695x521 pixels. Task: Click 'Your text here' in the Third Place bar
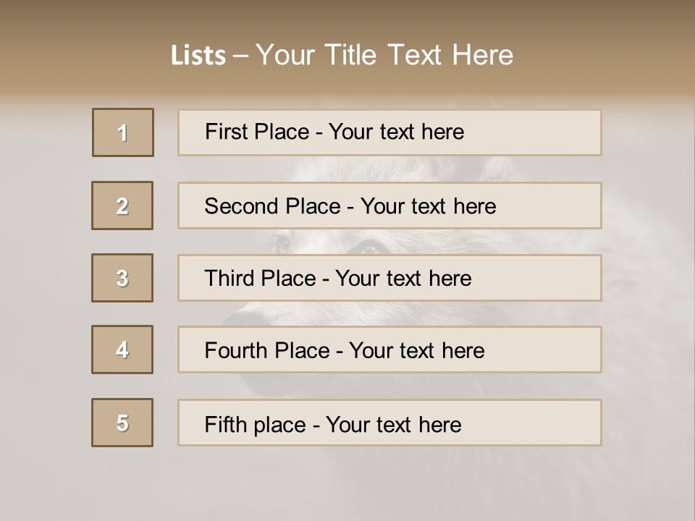click(403, 278)
